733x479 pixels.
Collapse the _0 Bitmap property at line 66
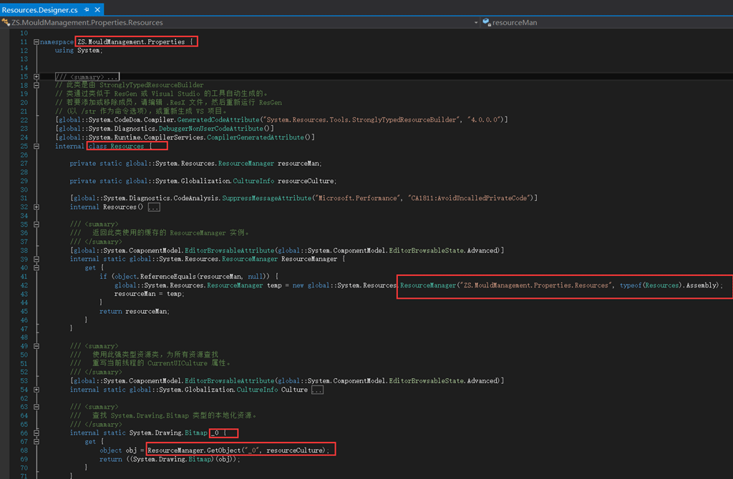(x=37, y=433)
